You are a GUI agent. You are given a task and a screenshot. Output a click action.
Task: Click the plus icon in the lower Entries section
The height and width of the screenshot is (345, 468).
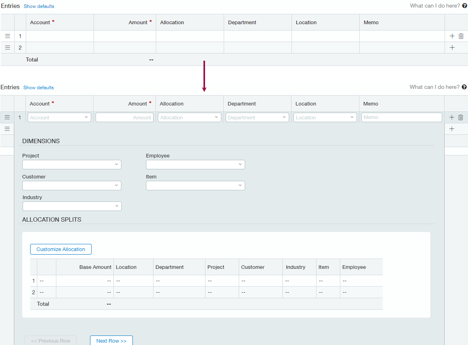(x=451, y=117)
